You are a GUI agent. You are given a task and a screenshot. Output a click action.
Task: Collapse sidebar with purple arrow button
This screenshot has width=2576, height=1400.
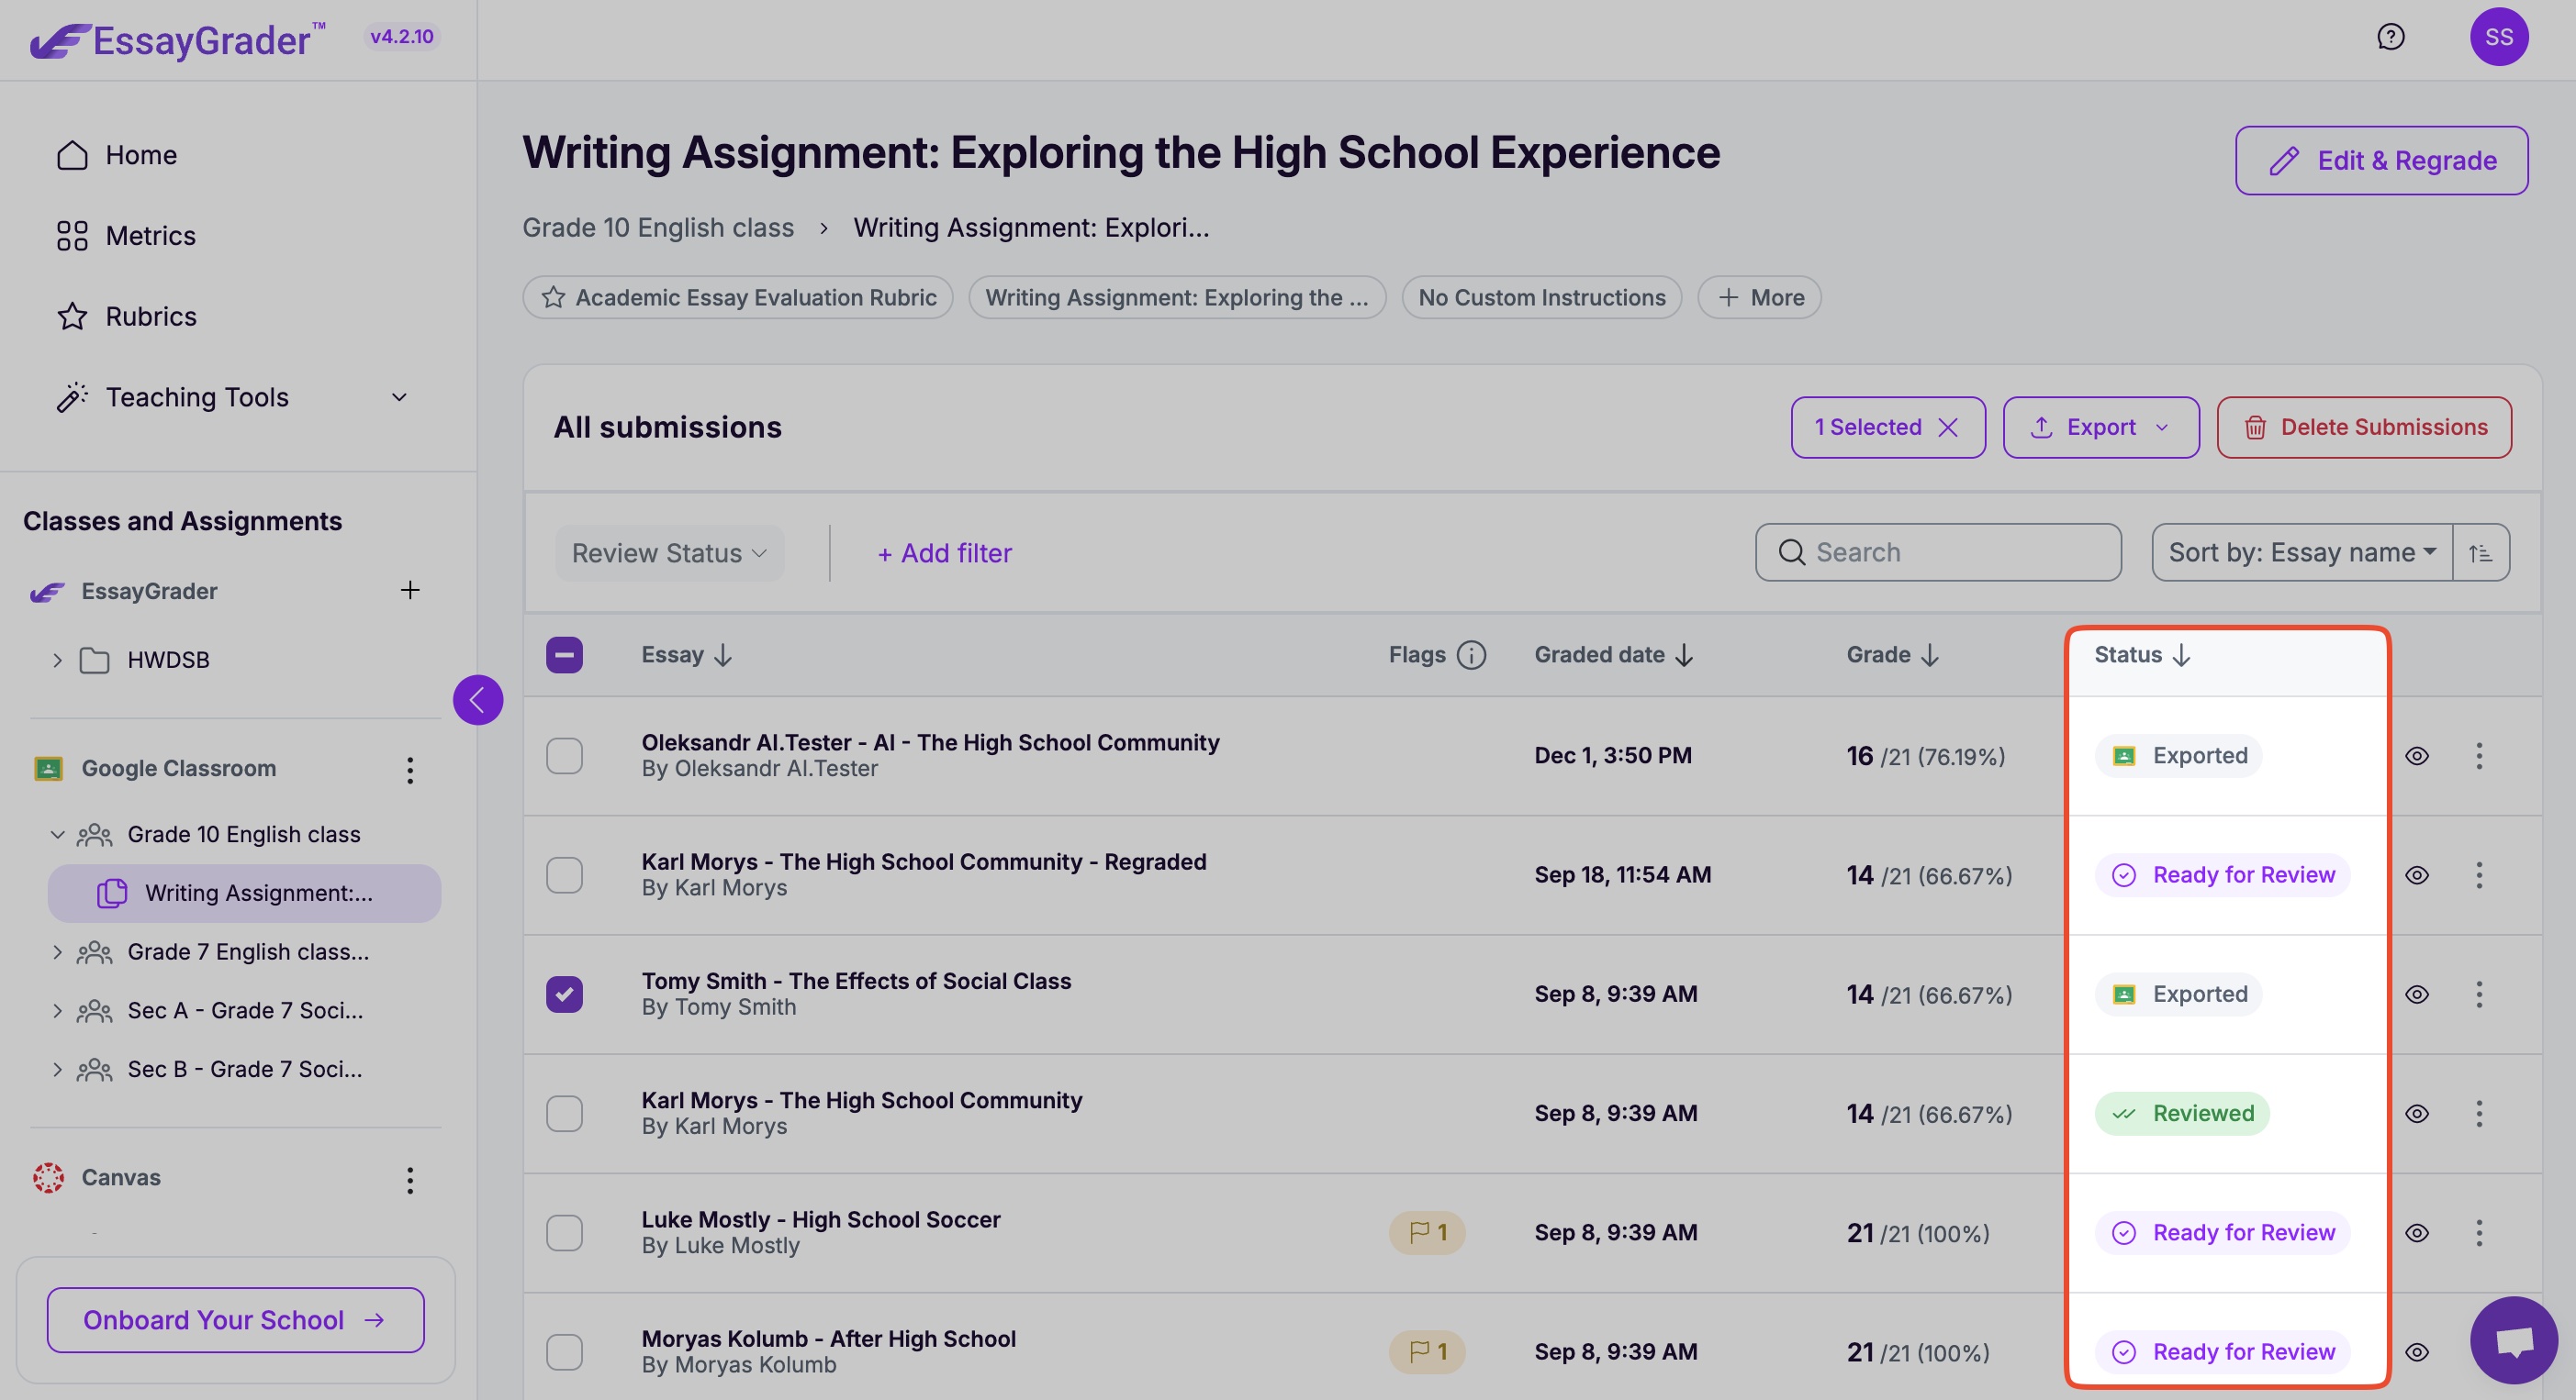pos(477,699)
